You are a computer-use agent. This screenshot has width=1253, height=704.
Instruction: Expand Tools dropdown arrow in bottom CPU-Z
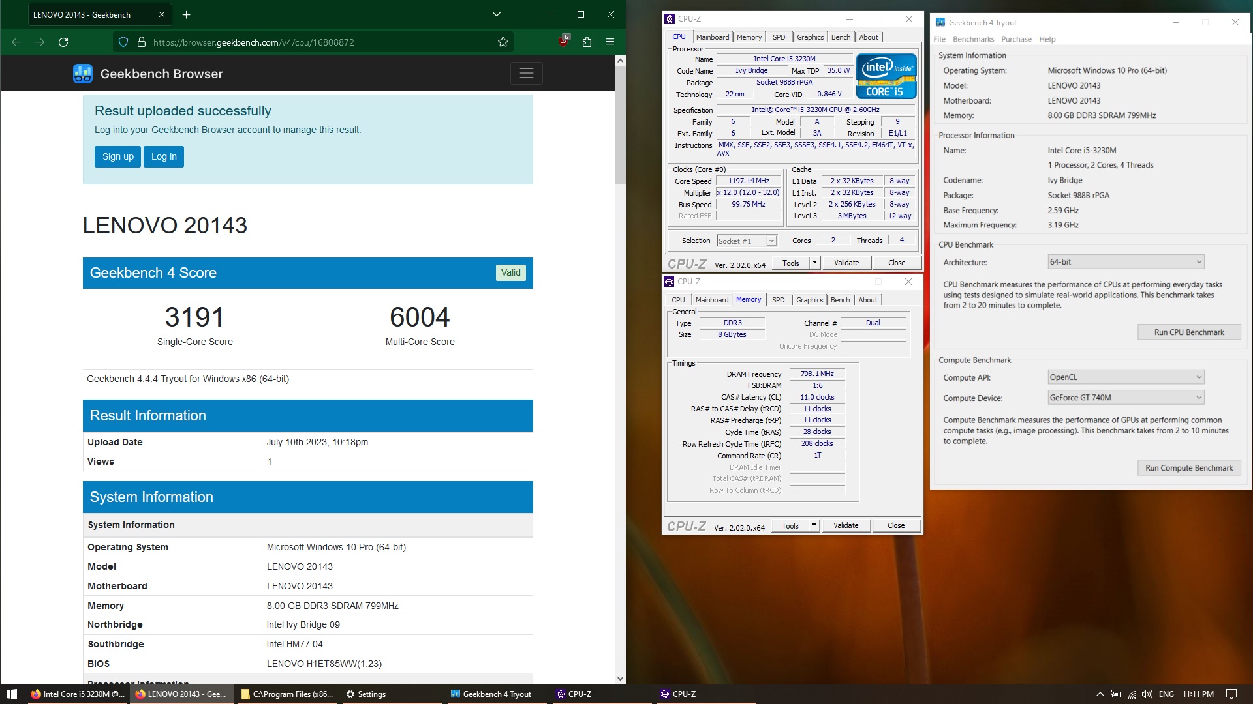[x=814, y=525]
